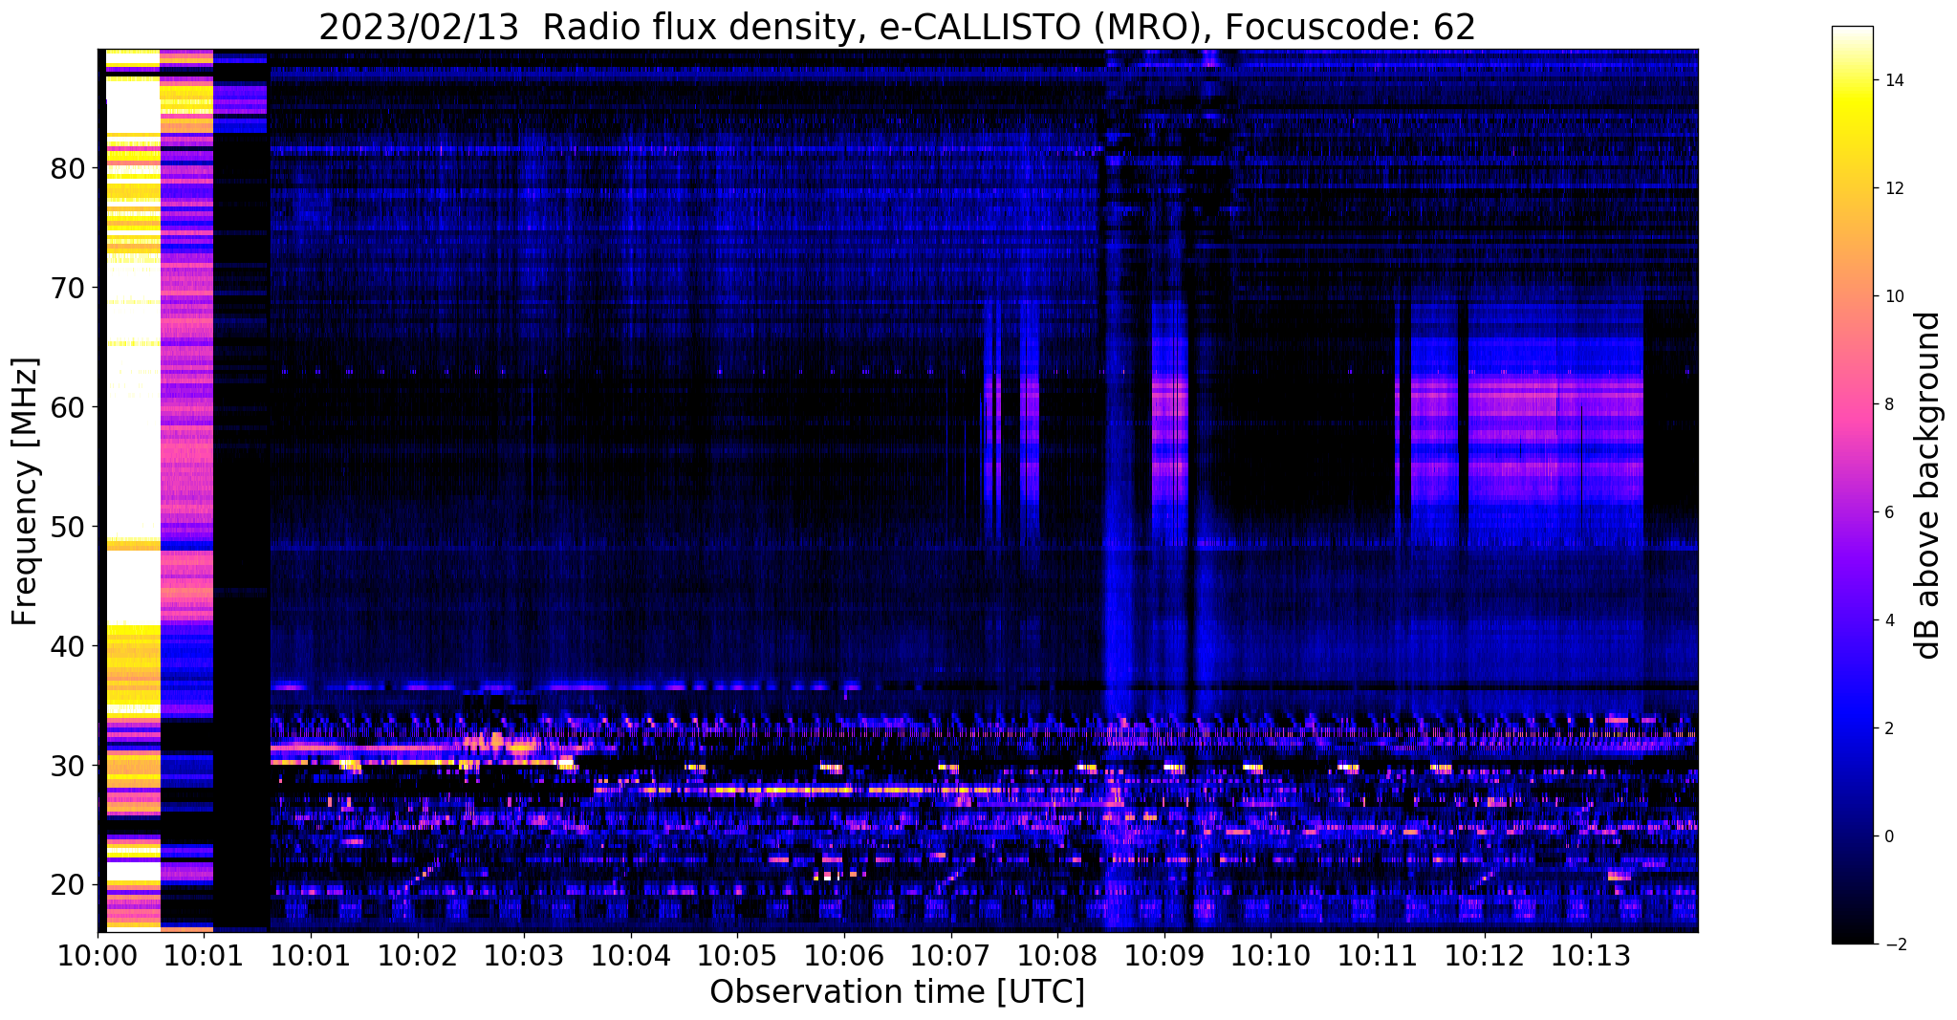
Task: Click the 70 frequency tick label
Action: [x=68, y=288]
